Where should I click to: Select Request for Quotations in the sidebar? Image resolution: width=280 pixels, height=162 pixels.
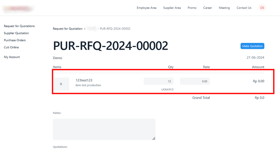coord(19,26)
